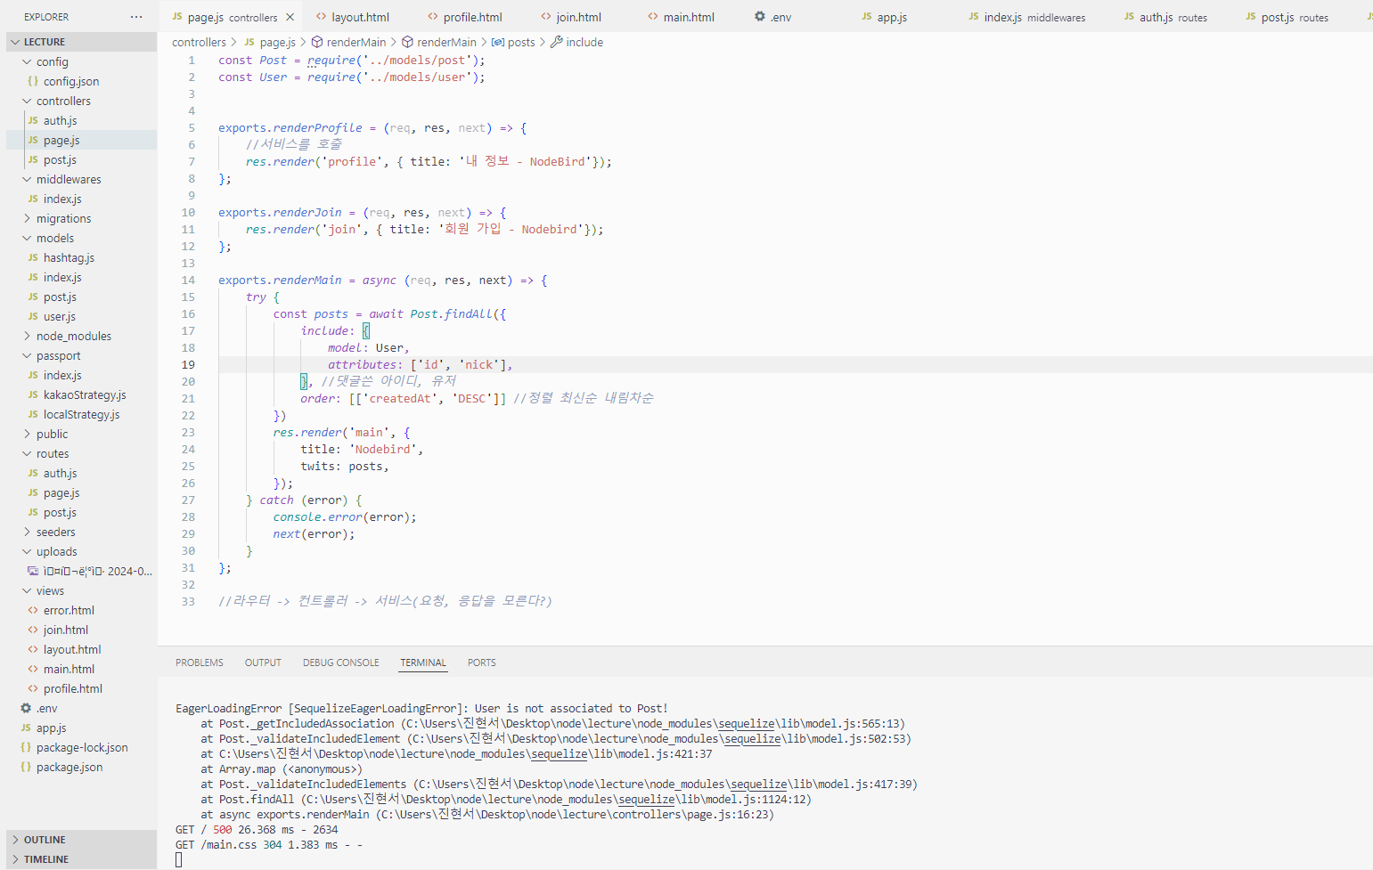Collapse the models folder
1373x870 pixels.
(27, 238)
